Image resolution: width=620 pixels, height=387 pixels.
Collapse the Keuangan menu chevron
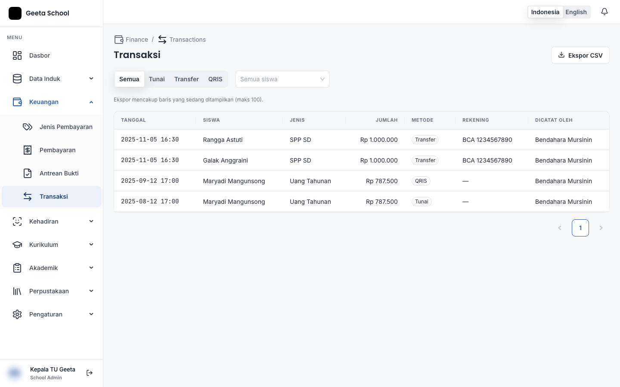[x=91, y=102]
